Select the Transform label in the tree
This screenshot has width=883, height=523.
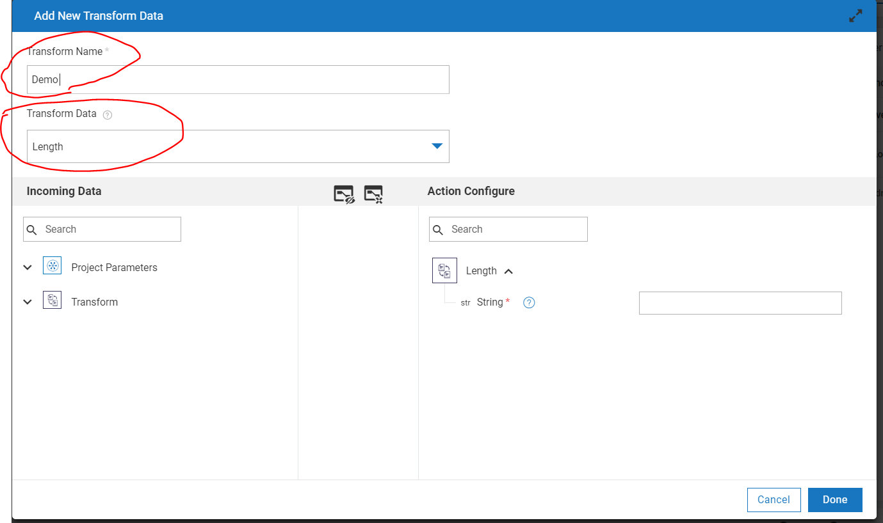(95, 302)
